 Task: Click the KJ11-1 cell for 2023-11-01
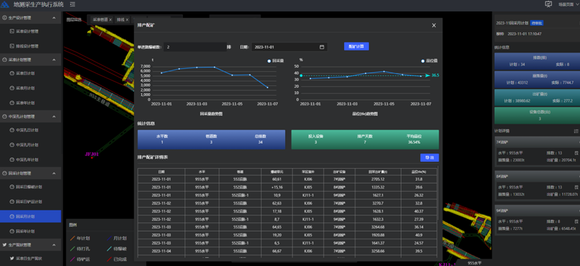click(308, 195)
